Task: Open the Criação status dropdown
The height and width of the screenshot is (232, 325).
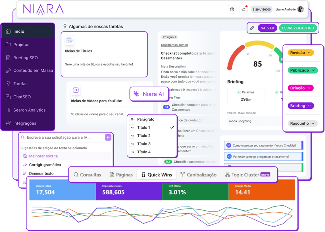Action: tap(301, 88)
